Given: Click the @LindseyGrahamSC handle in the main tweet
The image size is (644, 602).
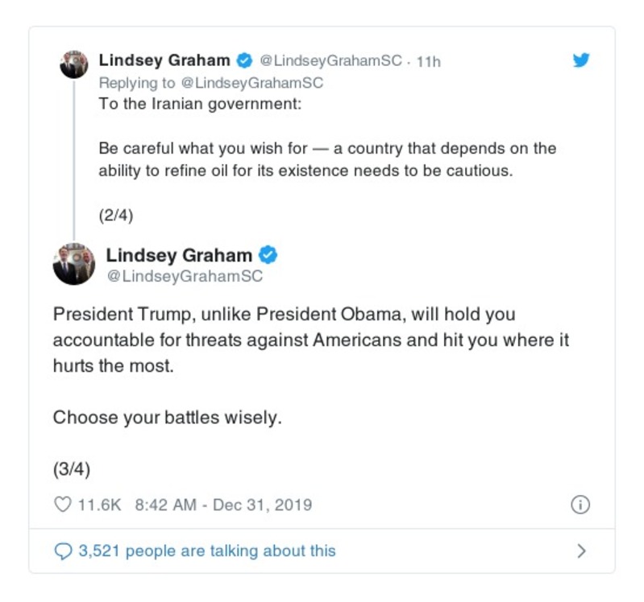Looking at the screenshot, I should pos(185,276).
